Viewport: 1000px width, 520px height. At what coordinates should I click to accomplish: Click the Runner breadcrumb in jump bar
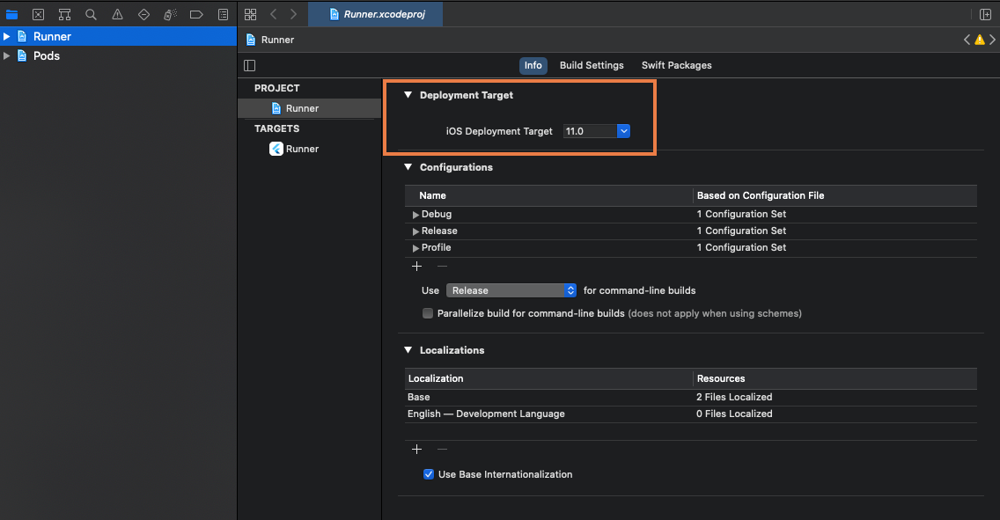pos(270,40)
